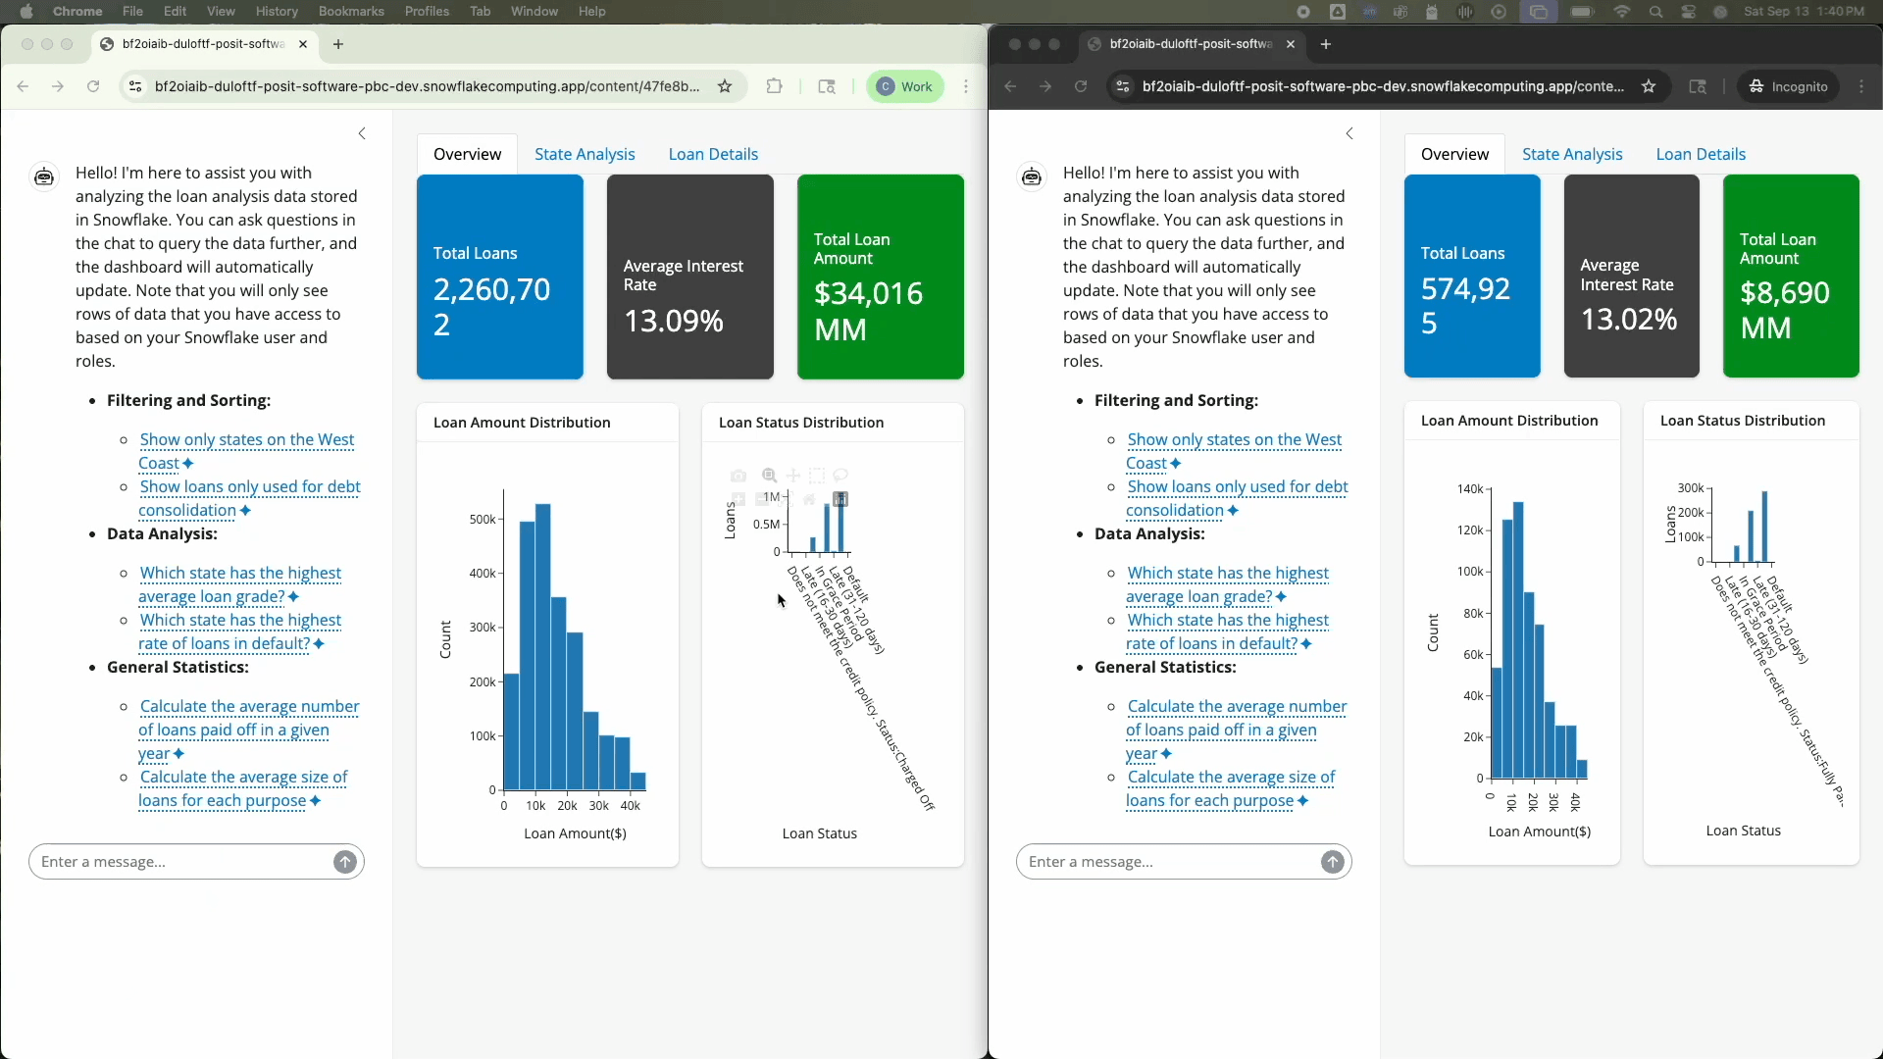Image resolution: width=1883 pixels, height=1059 pixels.
Task: Bookmark page with star in left window
Action: click(x=725, y=86)
